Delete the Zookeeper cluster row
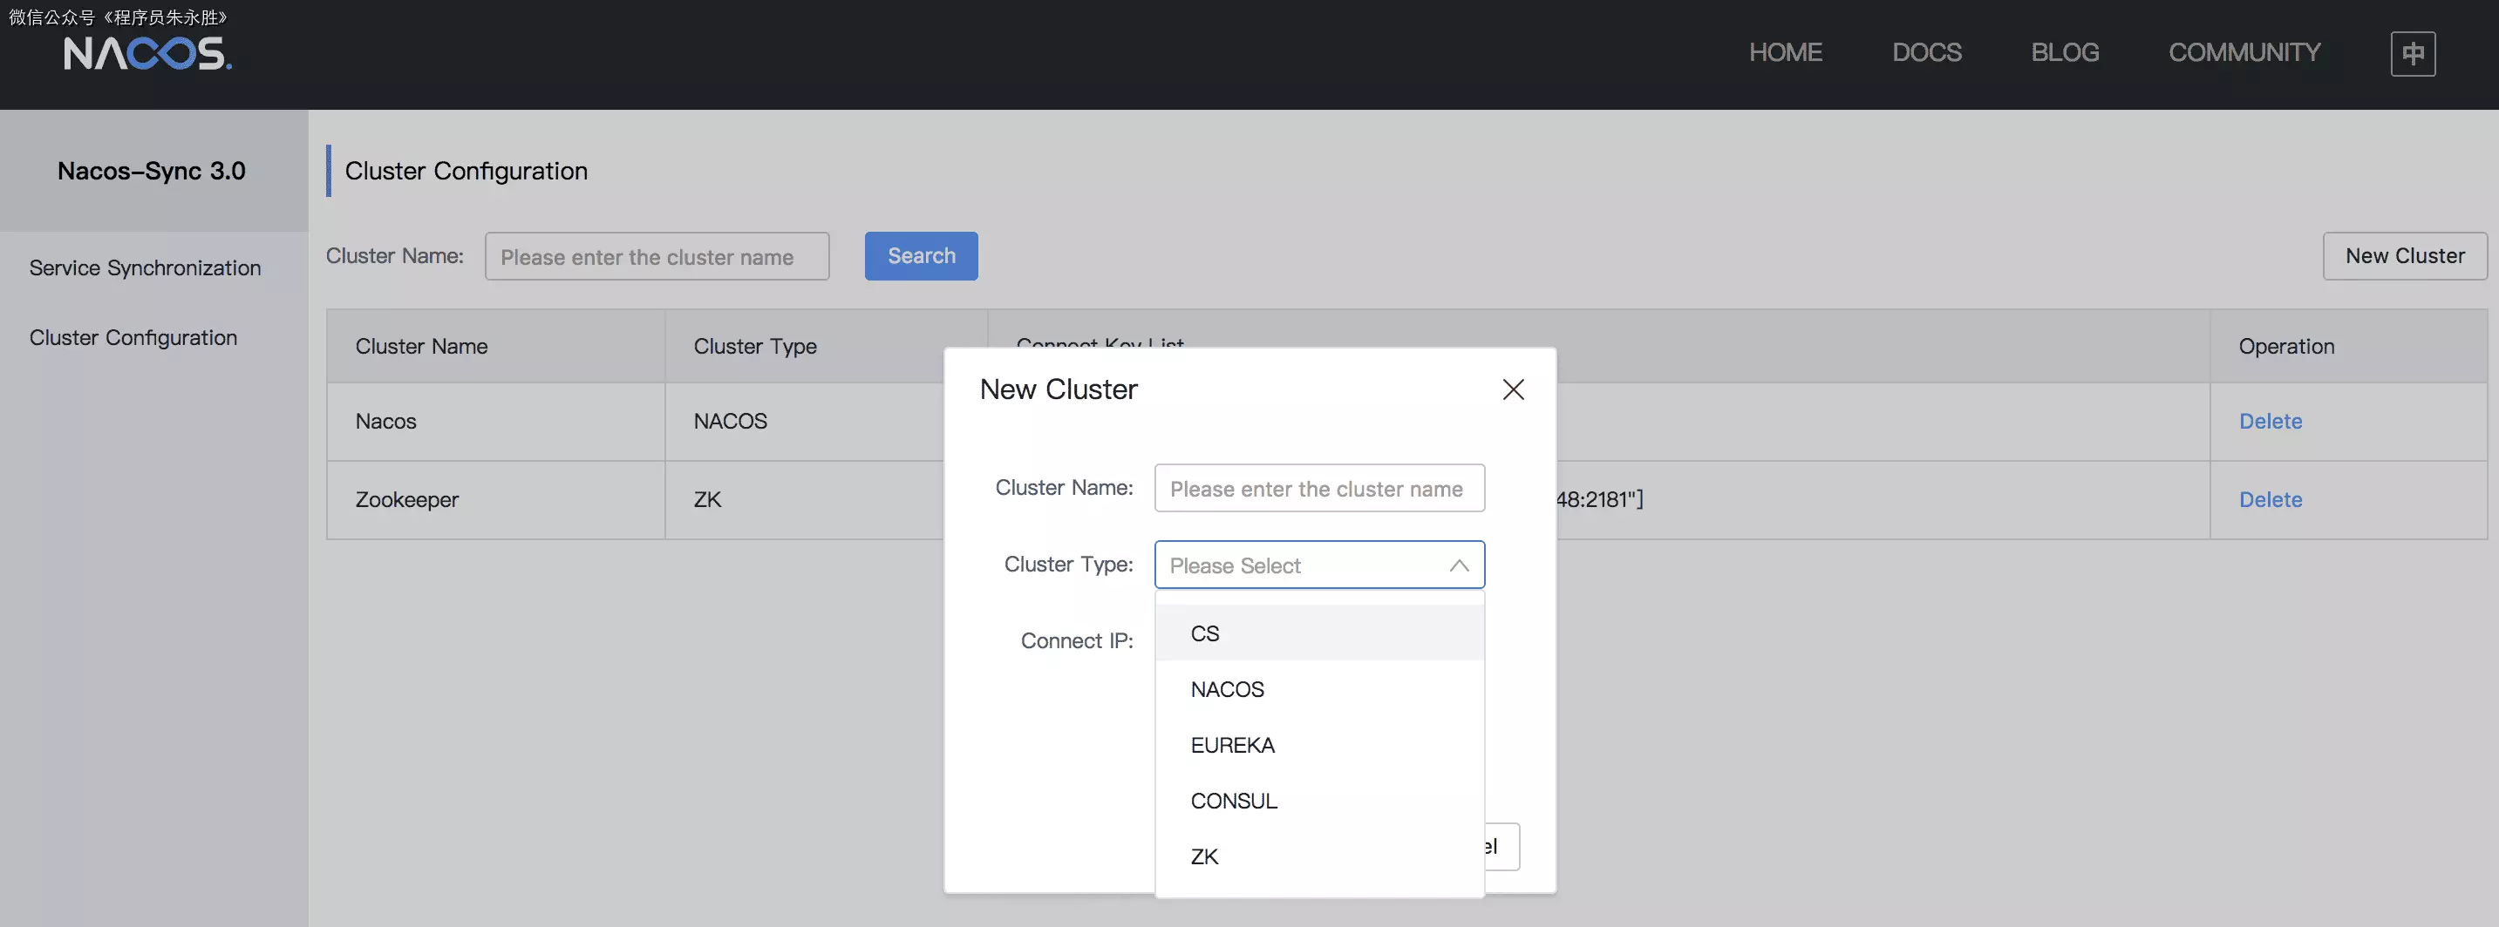This screenshot has width=2499, height=927. click(x=2269, y=499)
